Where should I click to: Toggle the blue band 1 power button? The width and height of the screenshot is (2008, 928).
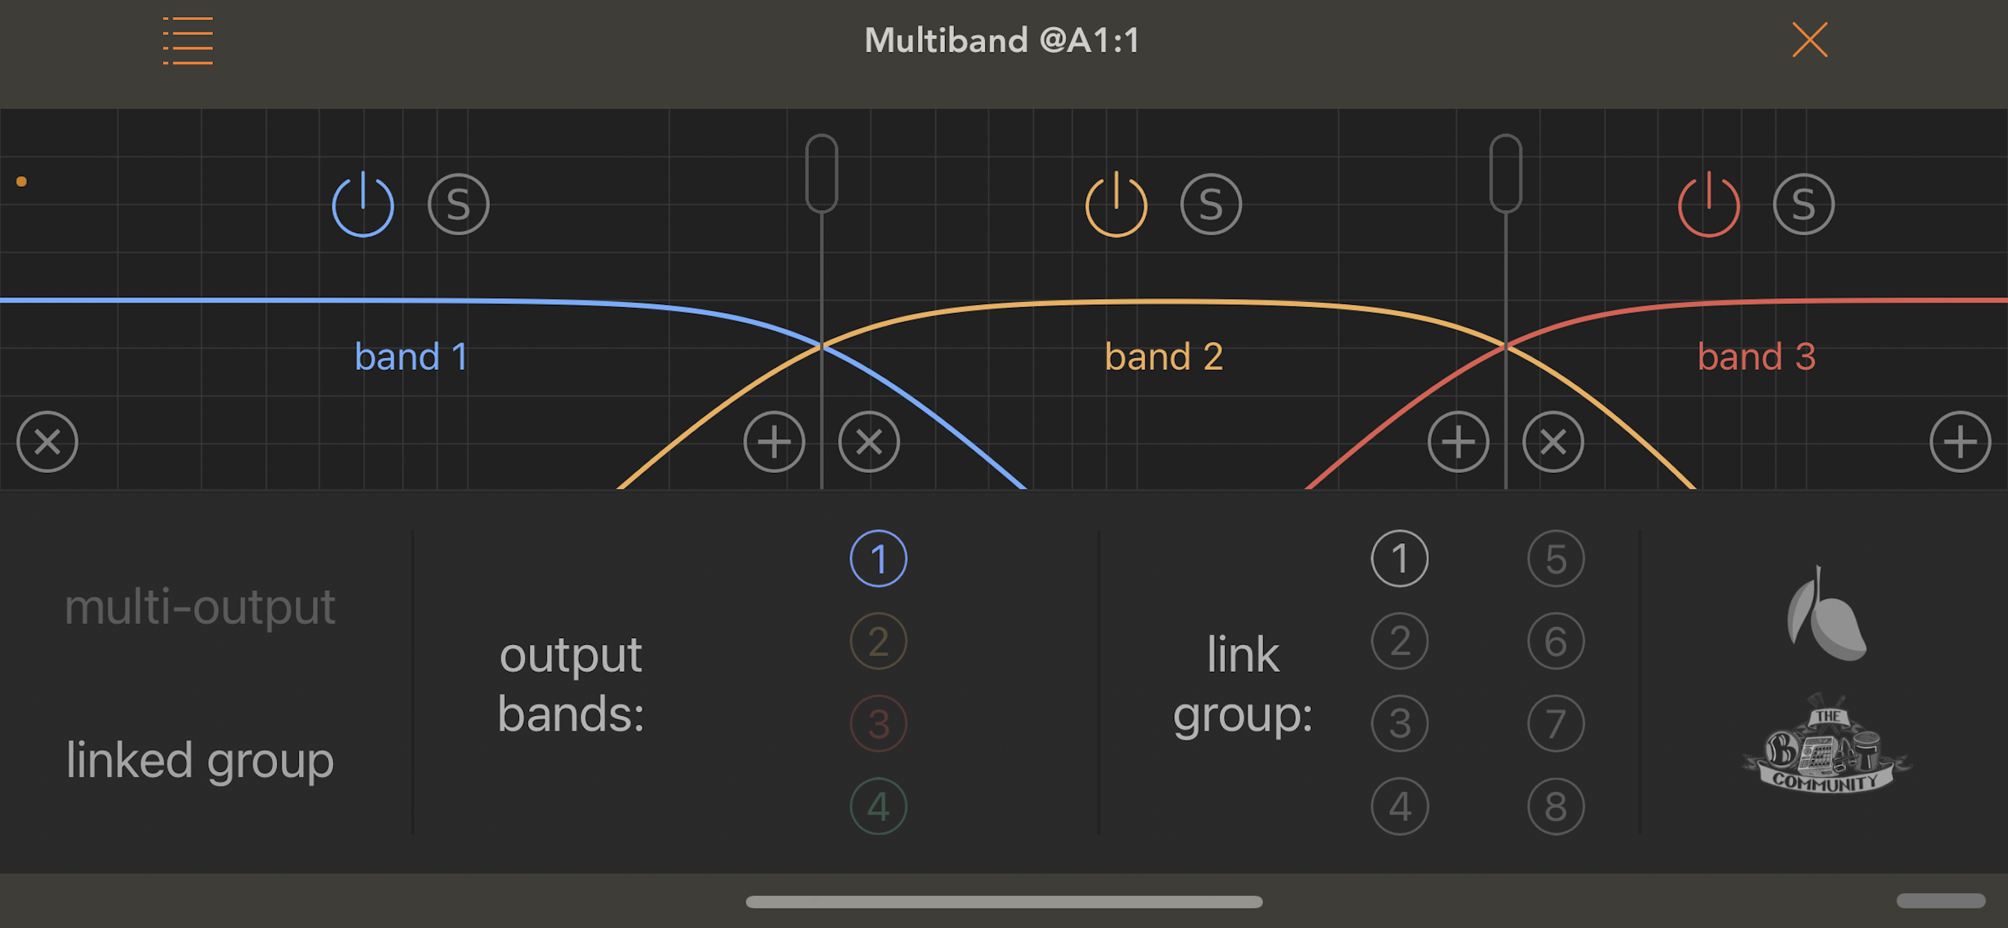[362, 205]
